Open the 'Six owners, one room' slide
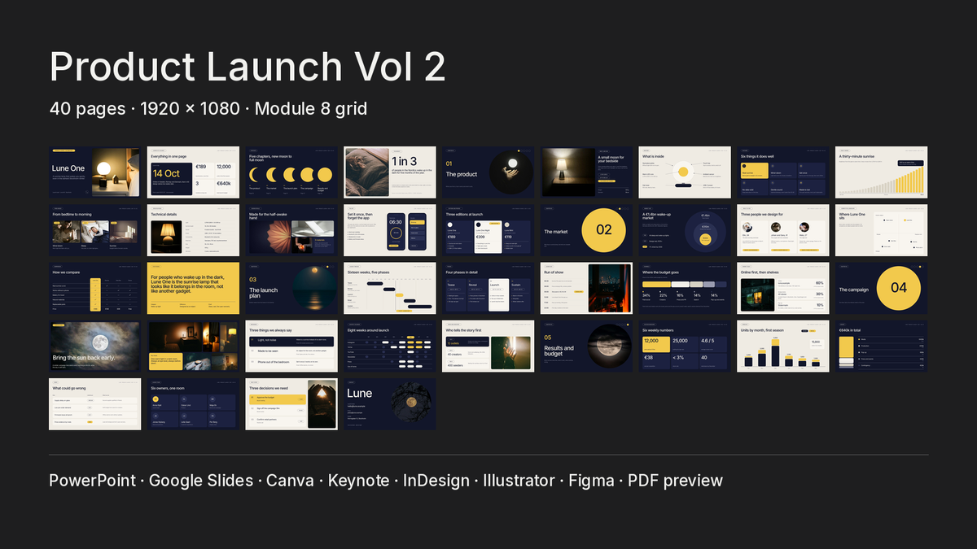Screen dimensions: 977x549 [193, 404]
